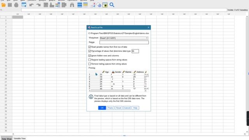
Task: Click preview vertical scrollbar up arrow
Action: tap(147, 74)
